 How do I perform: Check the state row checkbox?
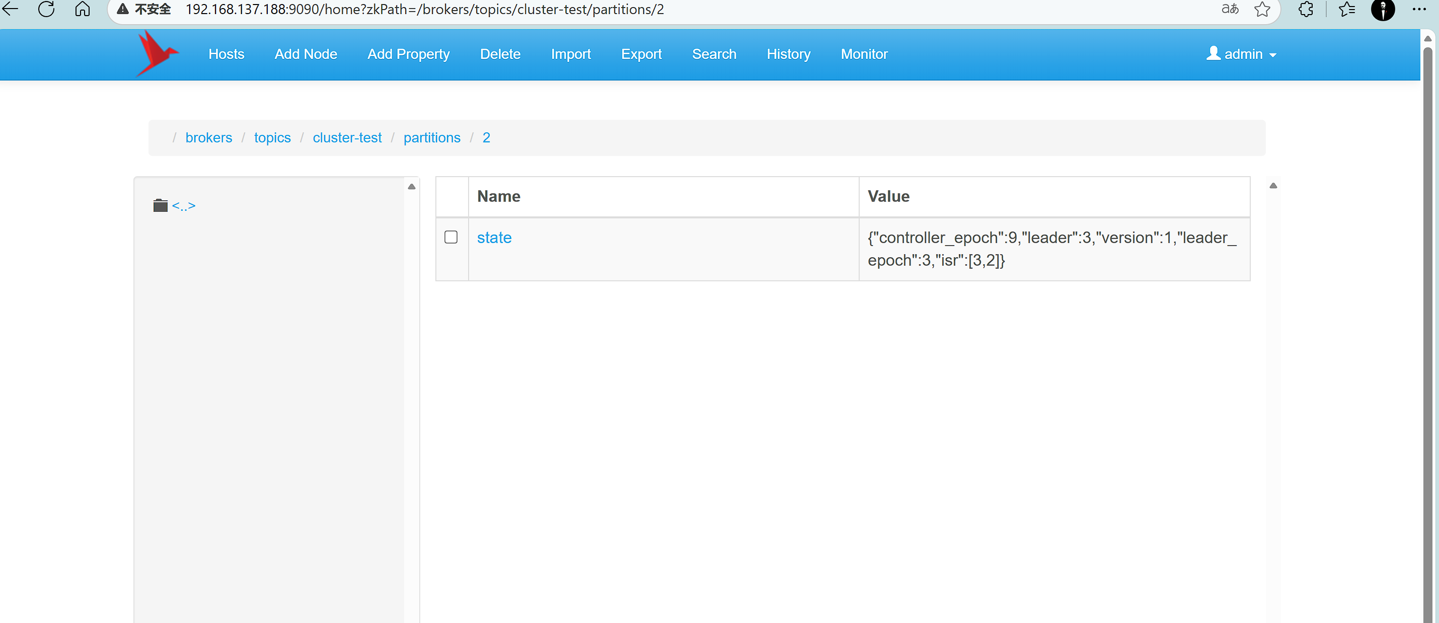[x=451, y=237]
